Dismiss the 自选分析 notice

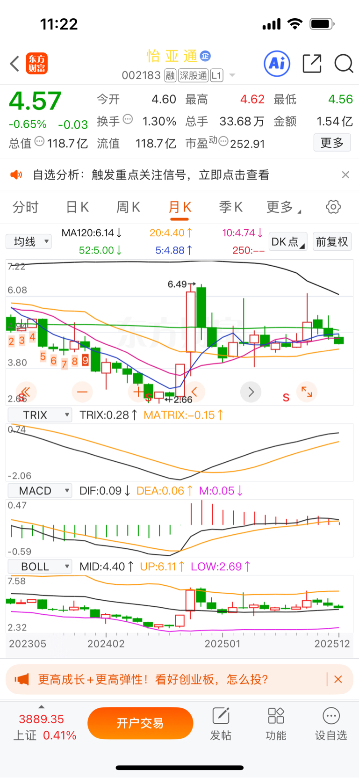click(345, 175)
